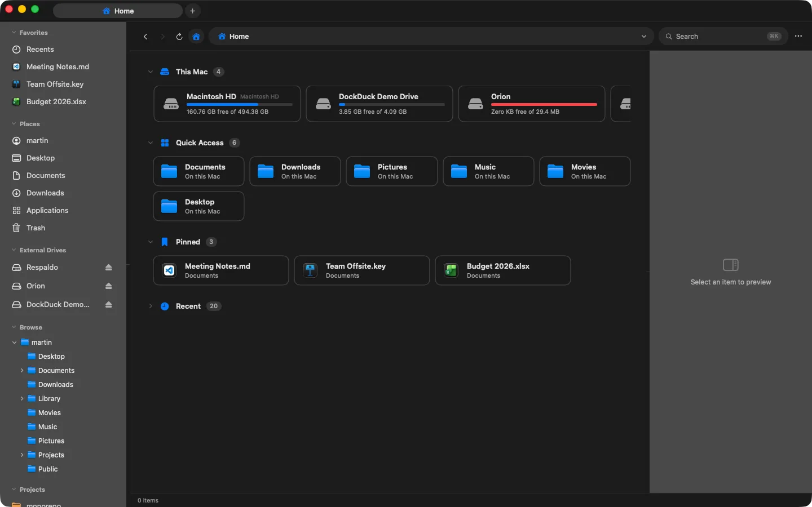812x507 pixels.
Task: Click the forward navigation arrow
Action: [162, 37]
